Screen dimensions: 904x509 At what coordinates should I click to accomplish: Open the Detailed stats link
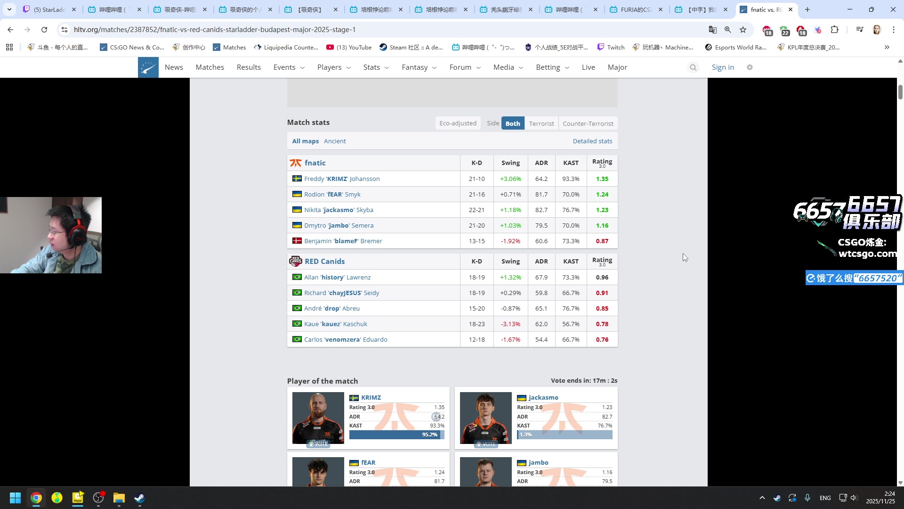pos(592,141)
